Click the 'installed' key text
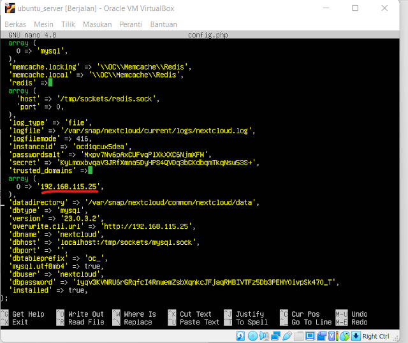 31,290
